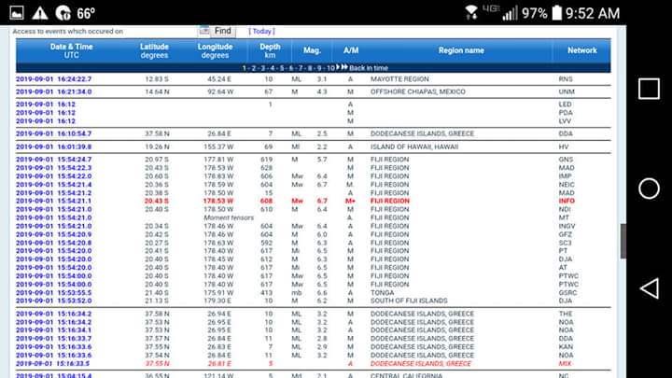
Task: Open event 2019-09-01 15:53:52.0 South of Fiji
Action: tap(53, 301)
